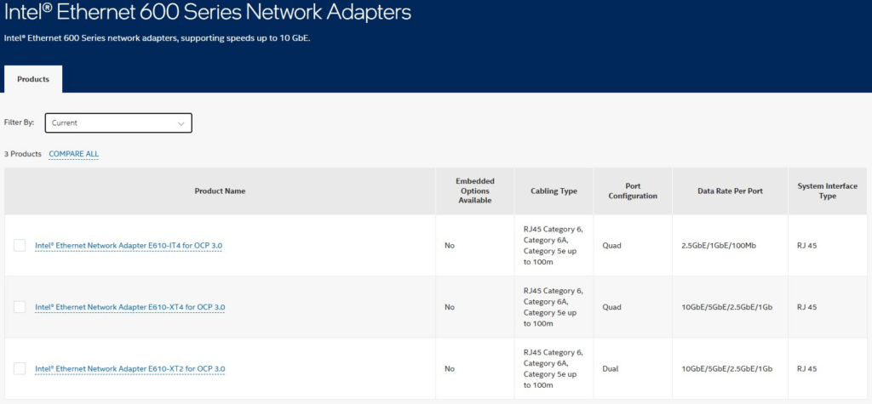Select cabling type cell in E610-XT2 row
Viewport: 872px width, 404px height.
[554, 368]
